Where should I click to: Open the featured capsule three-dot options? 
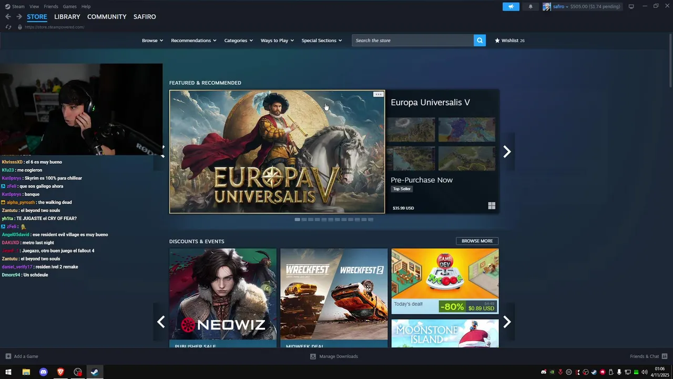coord(378,94)
